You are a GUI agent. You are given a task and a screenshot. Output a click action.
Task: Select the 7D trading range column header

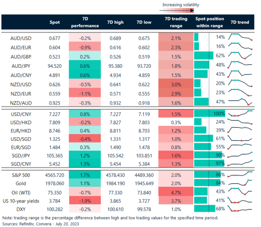[173, 22]
